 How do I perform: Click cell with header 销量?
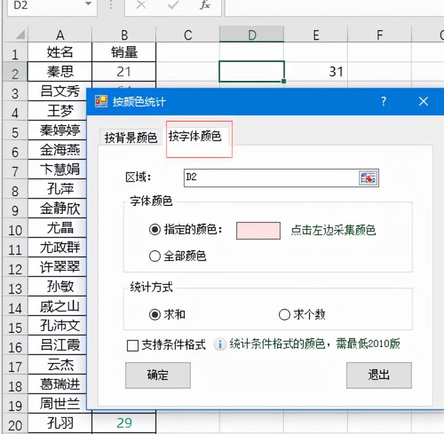coord(124,52)
